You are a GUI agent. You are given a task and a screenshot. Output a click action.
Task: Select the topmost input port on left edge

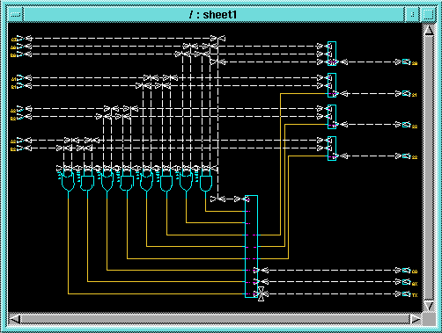[x=19, y=38]
